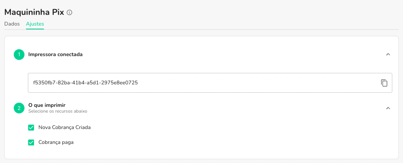Click the info icon beside Maquininha Pix
Screen dimensions: 403x163
(x=69, y=13)
